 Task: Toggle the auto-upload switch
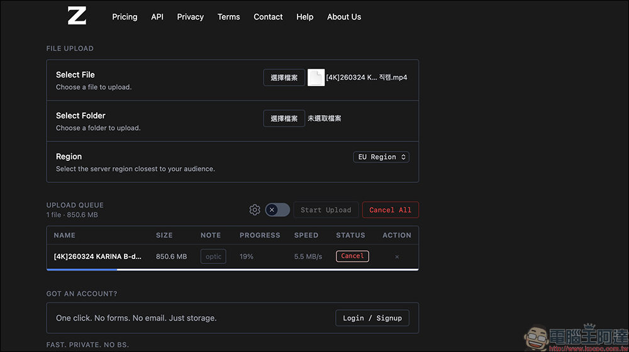[x=277, y=210]
